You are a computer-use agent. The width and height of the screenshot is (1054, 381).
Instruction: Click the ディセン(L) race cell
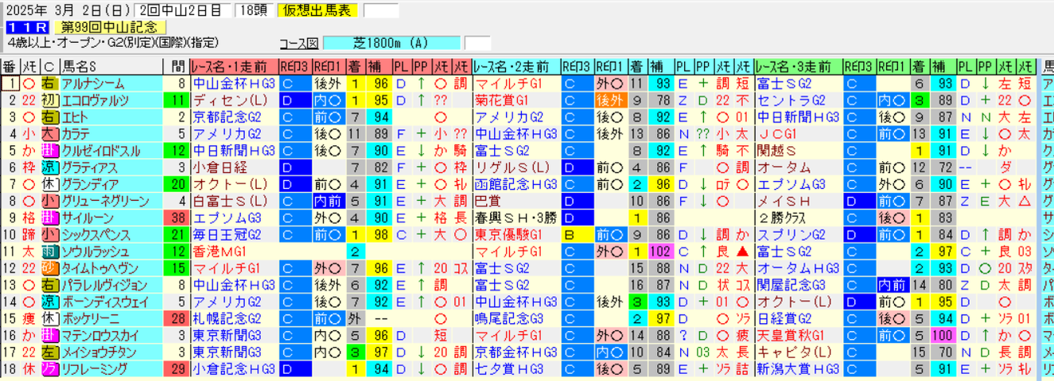pos(234,100)
